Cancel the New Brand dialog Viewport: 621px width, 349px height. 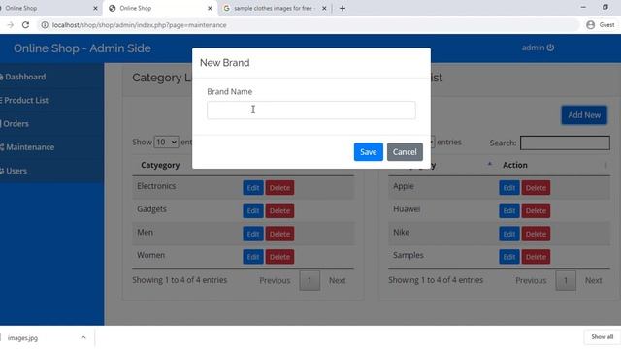(405, 152)
